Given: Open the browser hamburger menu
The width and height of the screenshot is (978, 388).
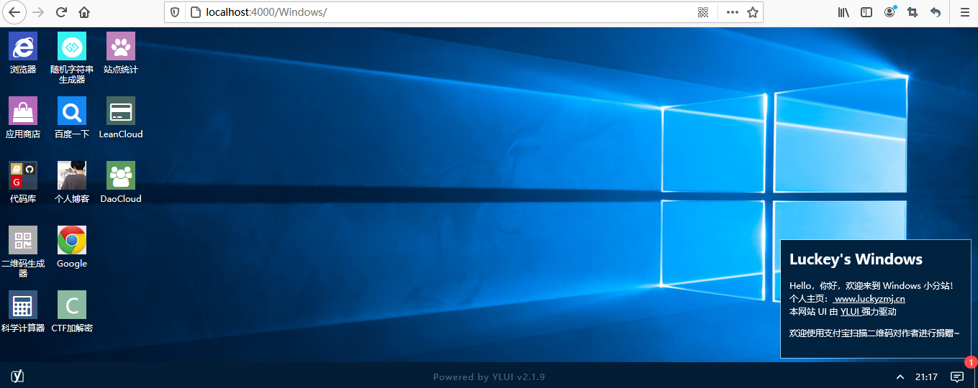Looking at the screenshot, I should (x=965, y=12).
